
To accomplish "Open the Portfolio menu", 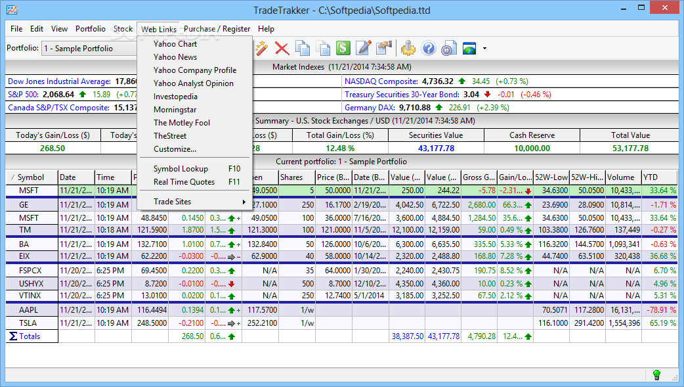I will point(91,29).
